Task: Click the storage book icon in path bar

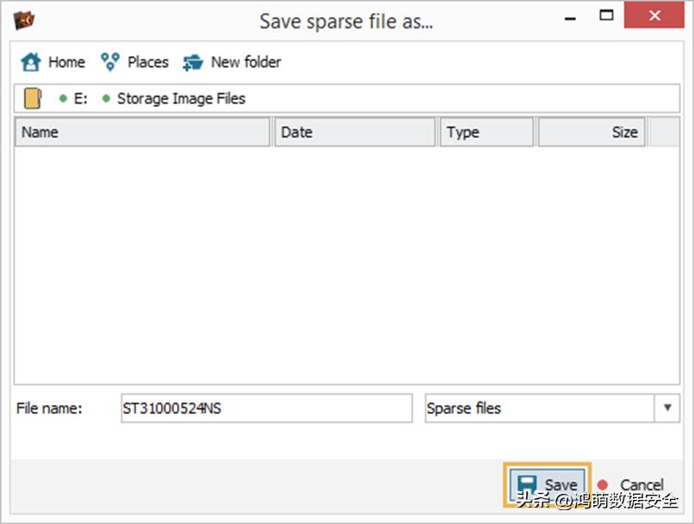Action: (x=33, y=98)
